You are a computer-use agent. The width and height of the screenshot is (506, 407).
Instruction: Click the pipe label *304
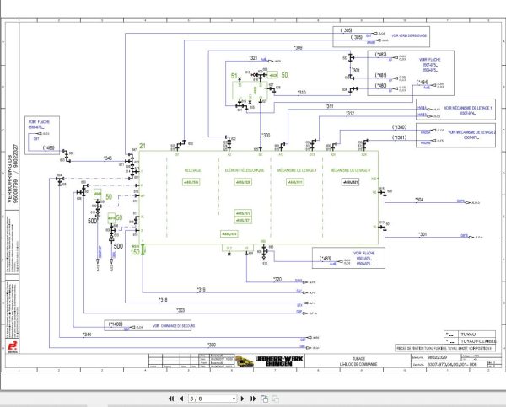coord(419,200)
